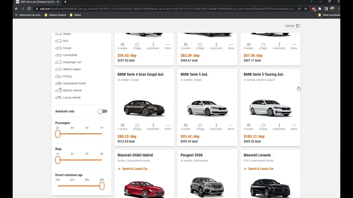Go back to the previous page
The width and height of the screenshot is (353, 198).
point(17,9)
